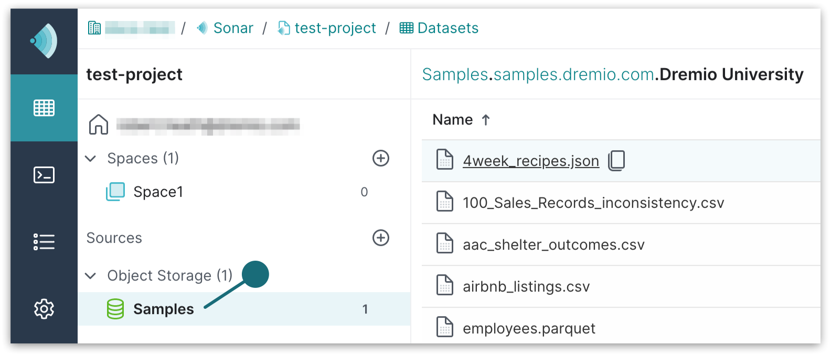Open the airbnb_listings.csv file row
The height and width of the screenshot is (357, 831).
click(x=526, y=286)
